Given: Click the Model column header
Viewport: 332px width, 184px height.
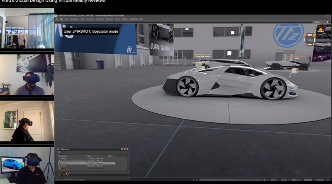Looking at the screenshot, I should (89, 155).
